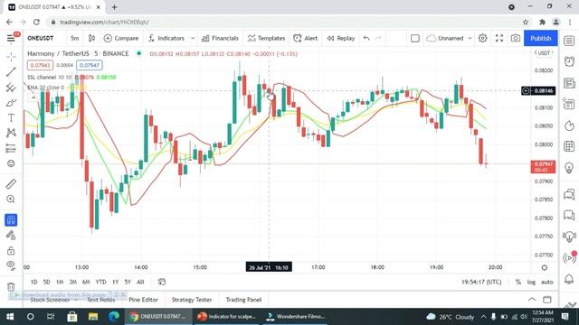Open the Notifications bell icon
Viewport: 579px width, 325px height.
click(569, 279)
